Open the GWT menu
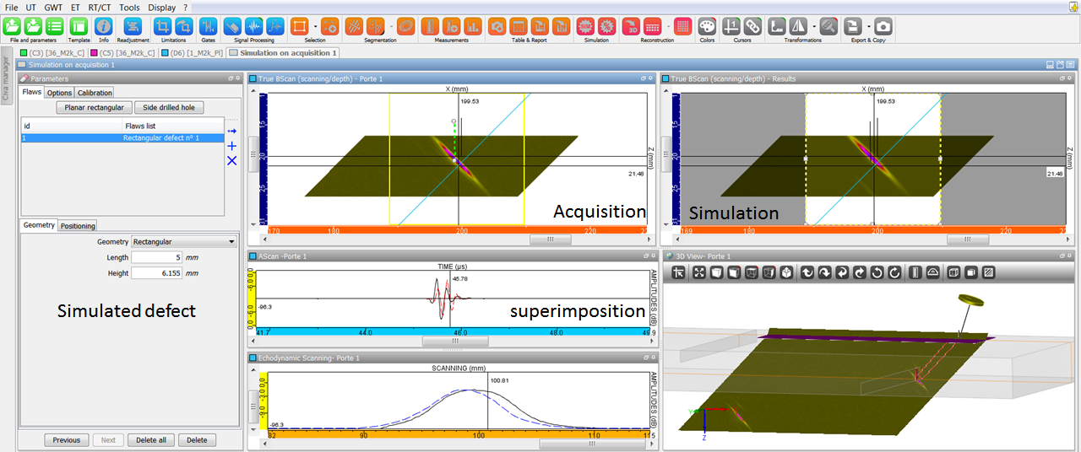This screenshot has width=1081, height=452. [53, 7]
